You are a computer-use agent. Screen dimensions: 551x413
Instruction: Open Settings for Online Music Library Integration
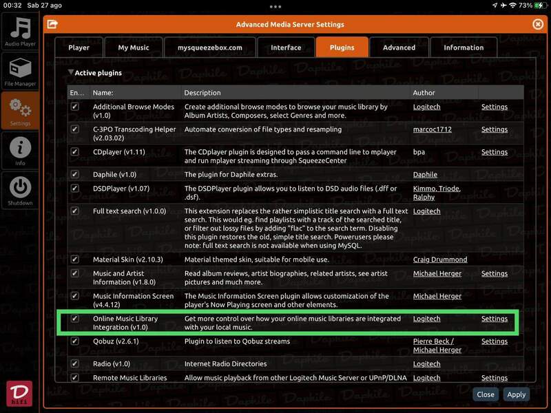494,319
